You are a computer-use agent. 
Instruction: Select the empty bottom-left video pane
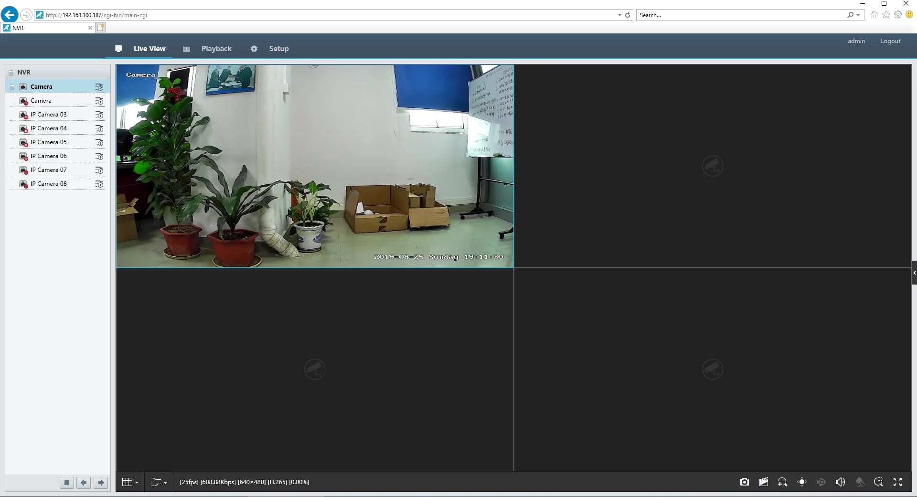(315, 370)
